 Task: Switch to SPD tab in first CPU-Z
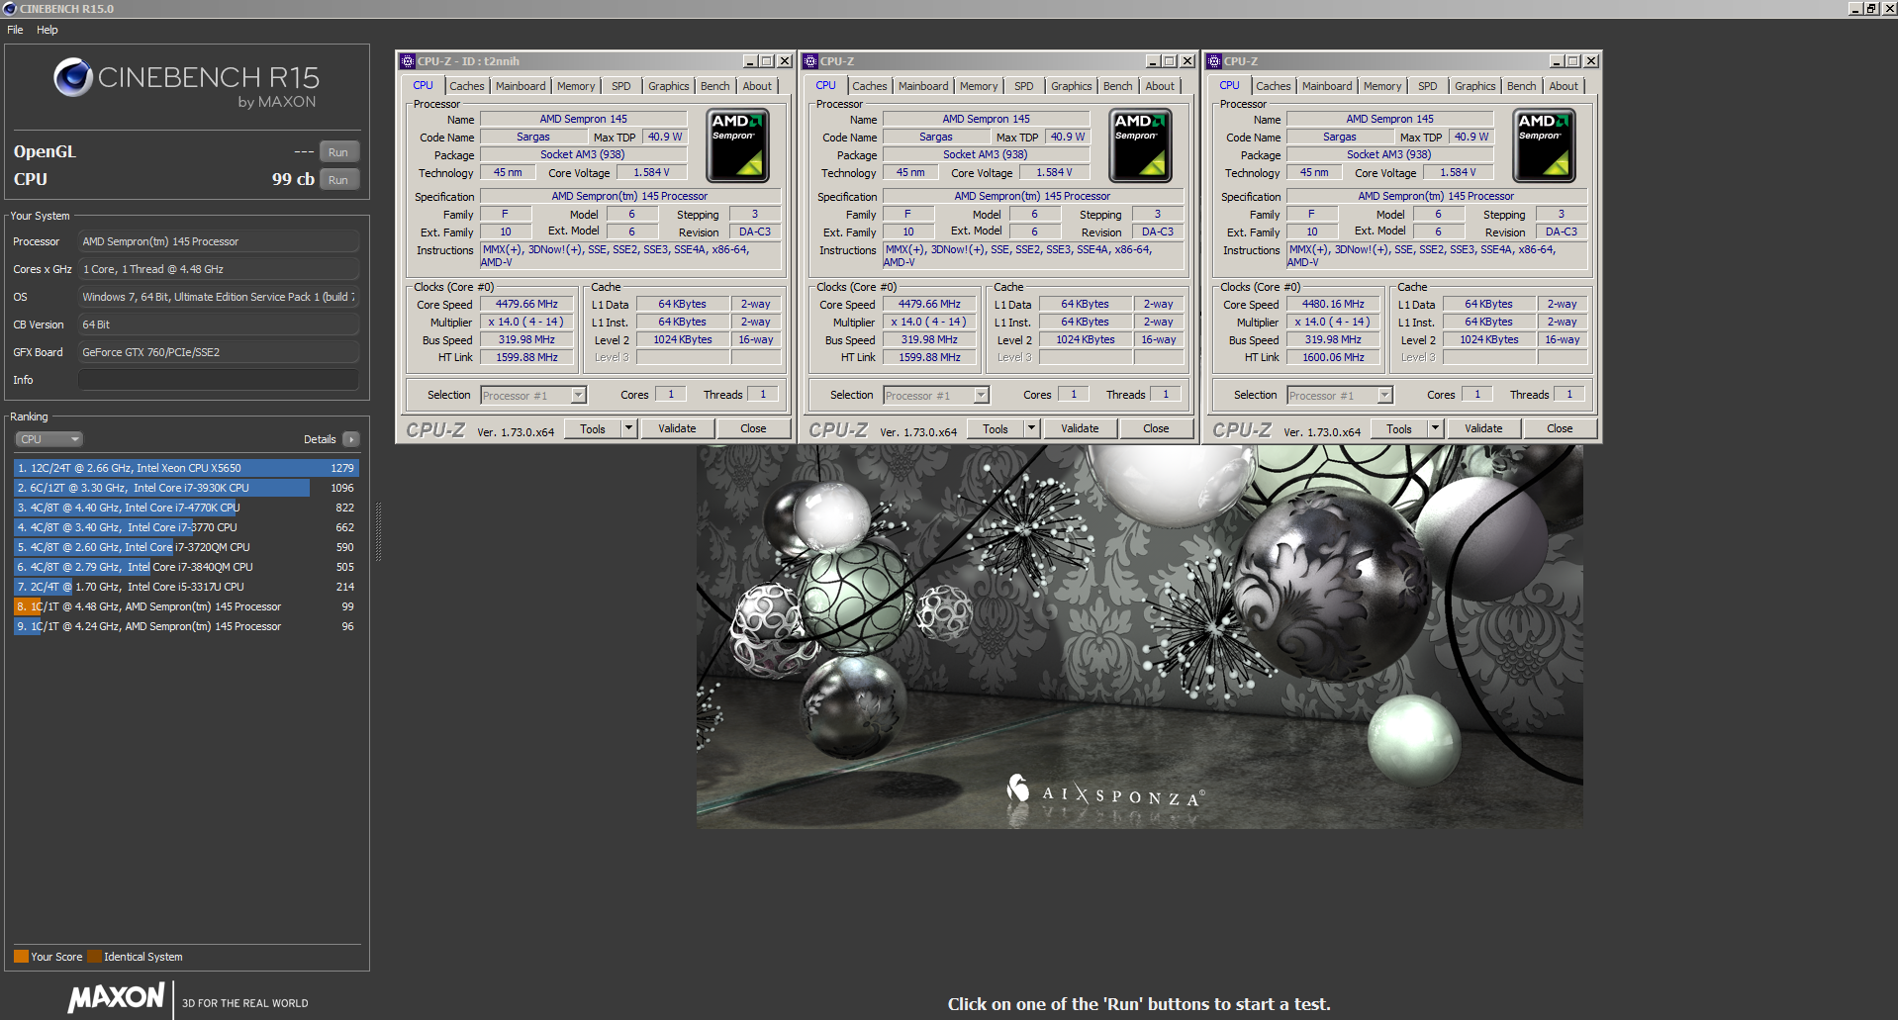point(621,86)
